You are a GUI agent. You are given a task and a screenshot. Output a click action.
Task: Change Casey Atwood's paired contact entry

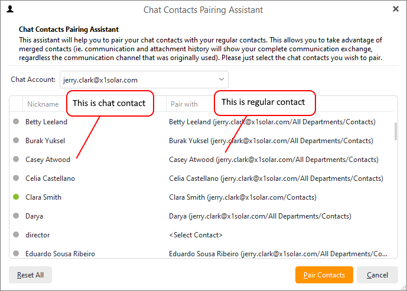[x=273, y=160]
